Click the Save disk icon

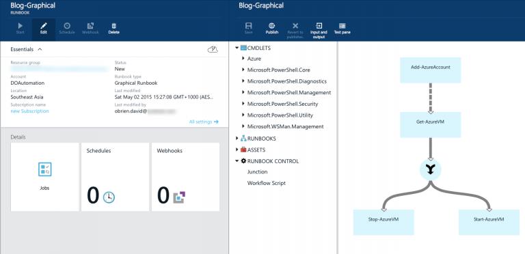[248, 29]
